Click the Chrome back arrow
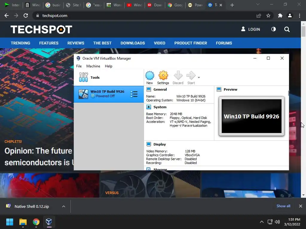This screenshot has width=306, height=229. (x=7, y=16)
